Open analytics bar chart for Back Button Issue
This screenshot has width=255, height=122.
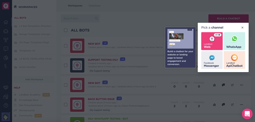point(214,105)
